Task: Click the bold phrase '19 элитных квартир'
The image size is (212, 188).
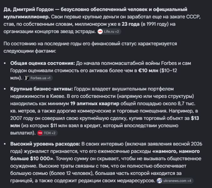Action: point(95,103)
